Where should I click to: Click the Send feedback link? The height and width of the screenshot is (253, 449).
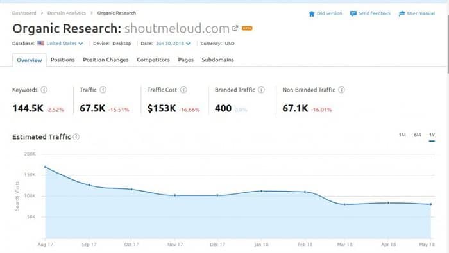(x=374, y=13)
